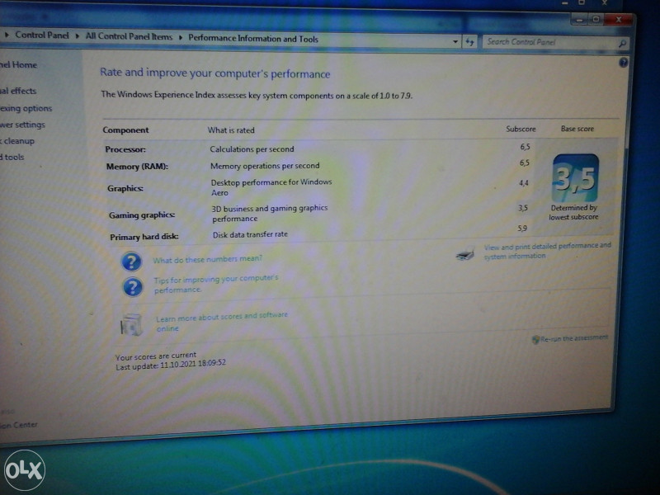Click 'Desktop performance for Windows Aero' text
Viewport: 660px width, 495px height.
(x=271, y=187)
